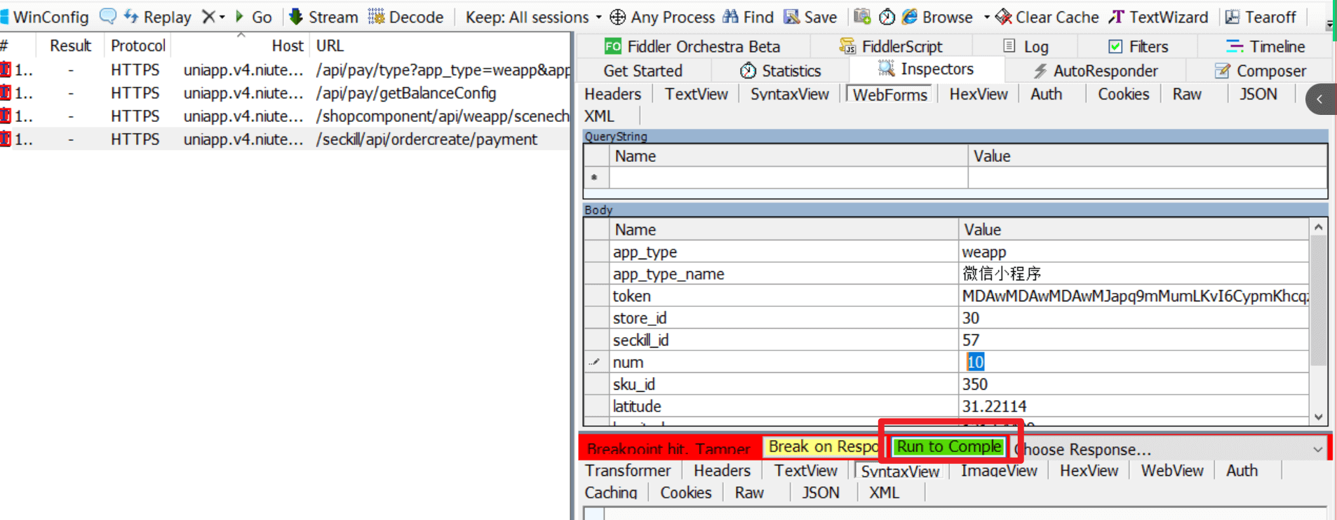Switch to the Timeline tab
The image size is (1337, 520).
pyautogui.click(x=1265, y=47)
